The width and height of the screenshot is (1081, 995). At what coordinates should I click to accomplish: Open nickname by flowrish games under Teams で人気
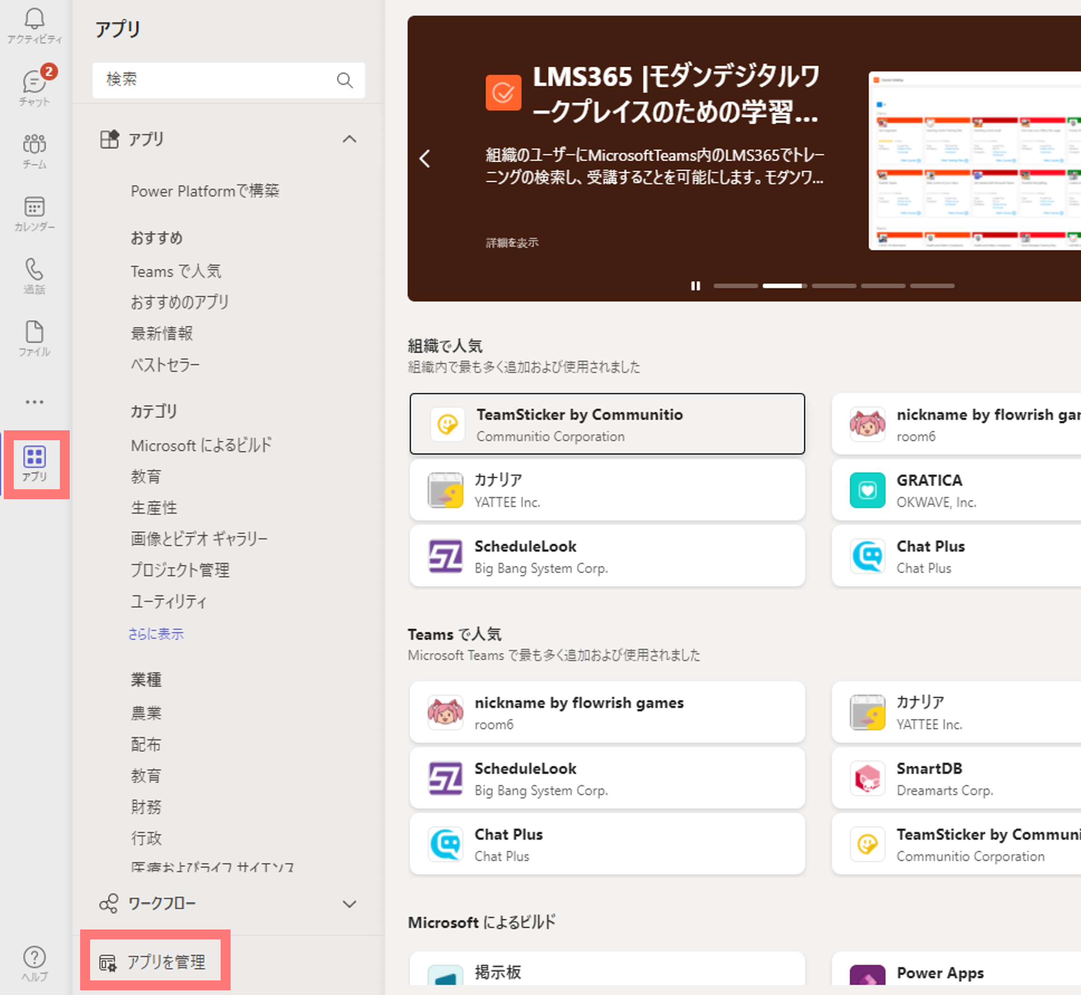607,712
